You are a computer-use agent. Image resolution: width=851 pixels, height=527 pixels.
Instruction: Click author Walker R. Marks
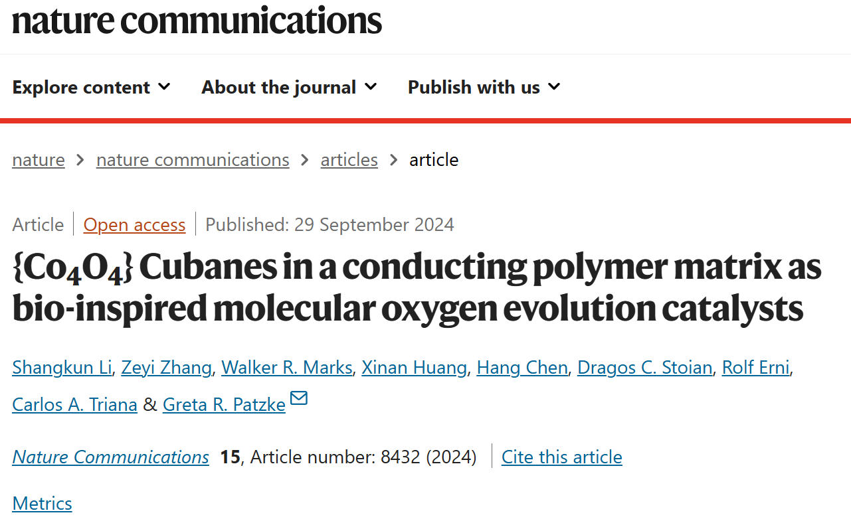(x=287, y=367)
